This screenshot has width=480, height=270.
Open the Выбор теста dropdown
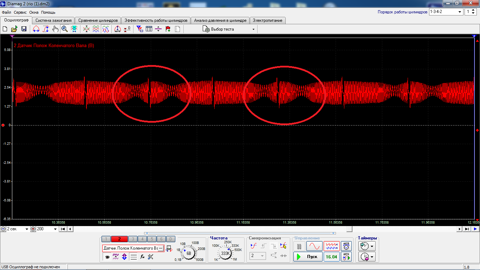pyautogui.click(x=229, y=29)
